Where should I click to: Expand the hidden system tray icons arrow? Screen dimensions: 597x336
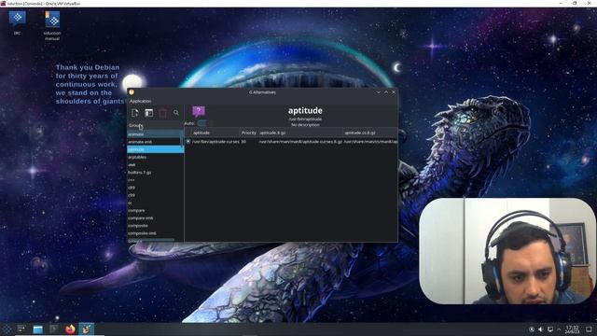click(x=559, y=329)
